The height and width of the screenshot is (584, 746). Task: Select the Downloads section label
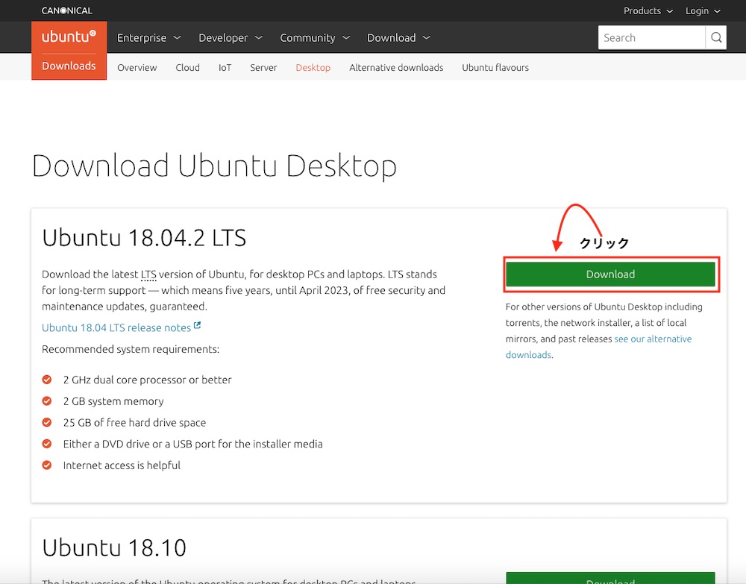coord(69,66)
